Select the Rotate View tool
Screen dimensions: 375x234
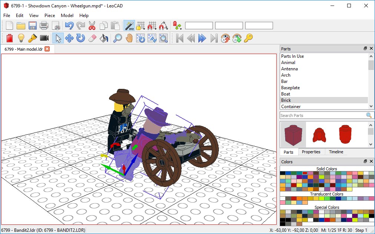[x=140, y=38]
